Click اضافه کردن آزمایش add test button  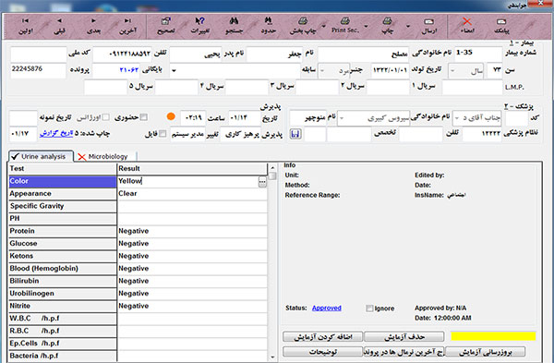pyautogui.click(x=322, y=337)
